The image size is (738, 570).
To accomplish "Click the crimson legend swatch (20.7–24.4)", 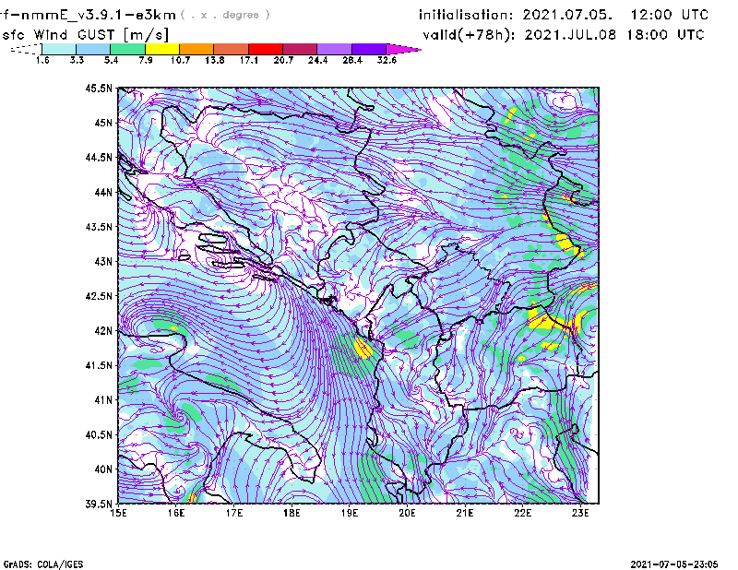I will point(300,49).
